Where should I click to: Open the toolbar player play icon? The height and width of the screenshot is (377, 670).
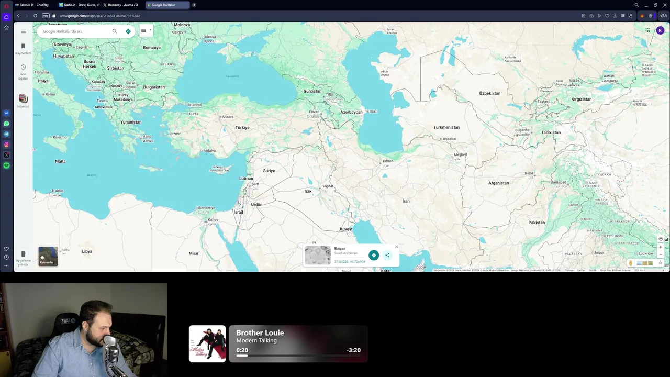point(599,16)
